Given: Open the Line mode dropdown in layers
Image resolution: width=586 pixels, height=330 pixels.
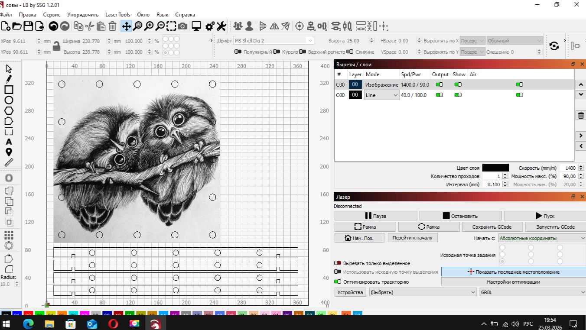Looking at the screenshot, I should [381, 95].
